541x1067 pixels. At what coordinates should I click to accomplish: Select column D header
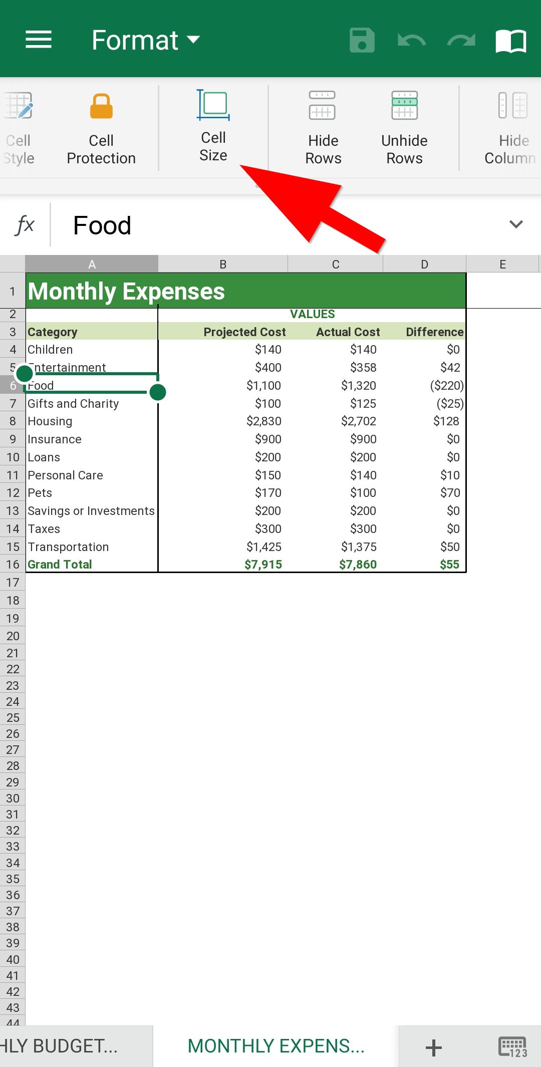click(x=424, y=264)
